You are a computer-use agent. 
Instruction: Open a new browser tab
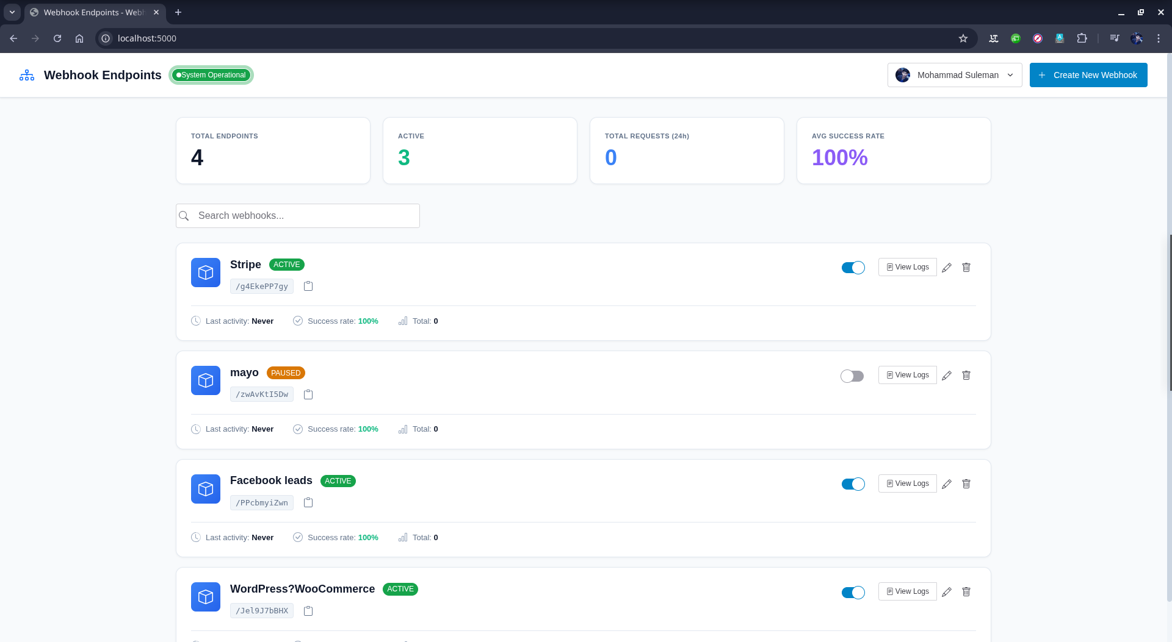(178, 12)
